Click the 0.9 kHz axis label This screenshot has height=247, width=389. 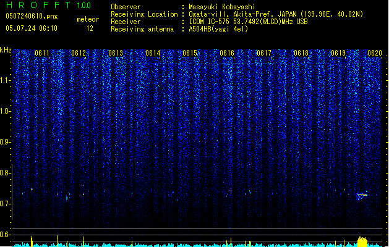[x=6, y=142]
